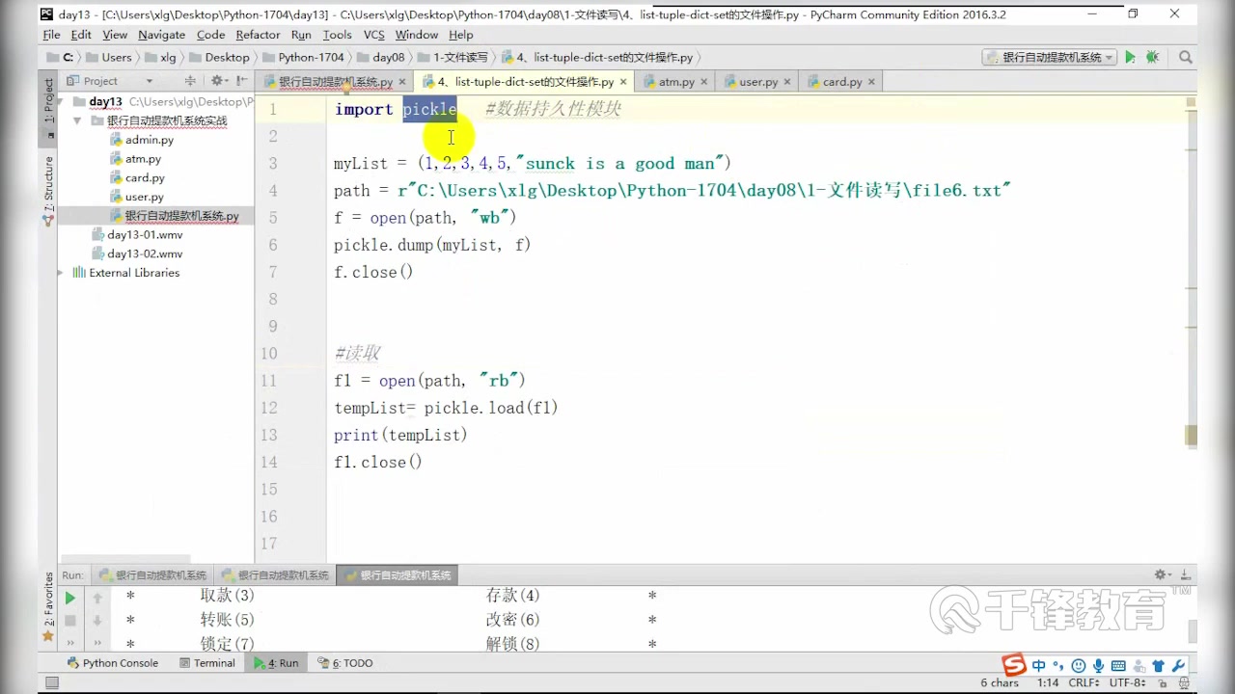Viewport: 1235px width, 694px height.
Task: Click down-arrow icon in Run panel
Action: (97, 621)
